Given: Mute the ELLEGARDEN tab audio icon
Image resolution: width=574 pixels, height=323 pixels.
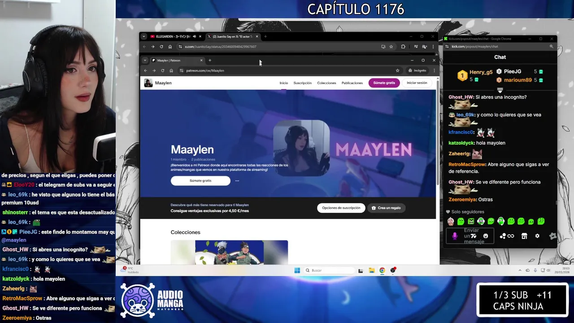Looking at the screenshot, I should pos(194,36).
